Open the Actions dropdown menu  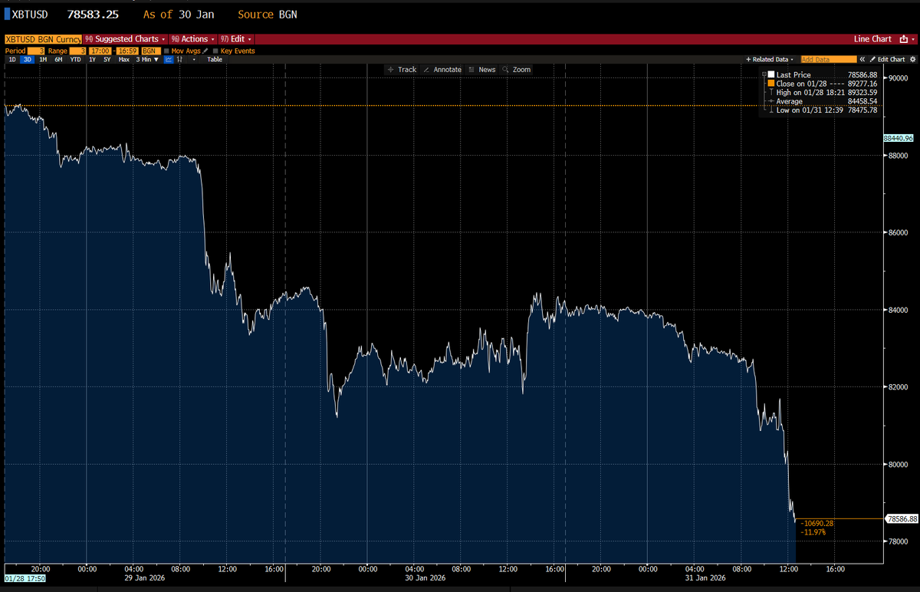(192, 39)
